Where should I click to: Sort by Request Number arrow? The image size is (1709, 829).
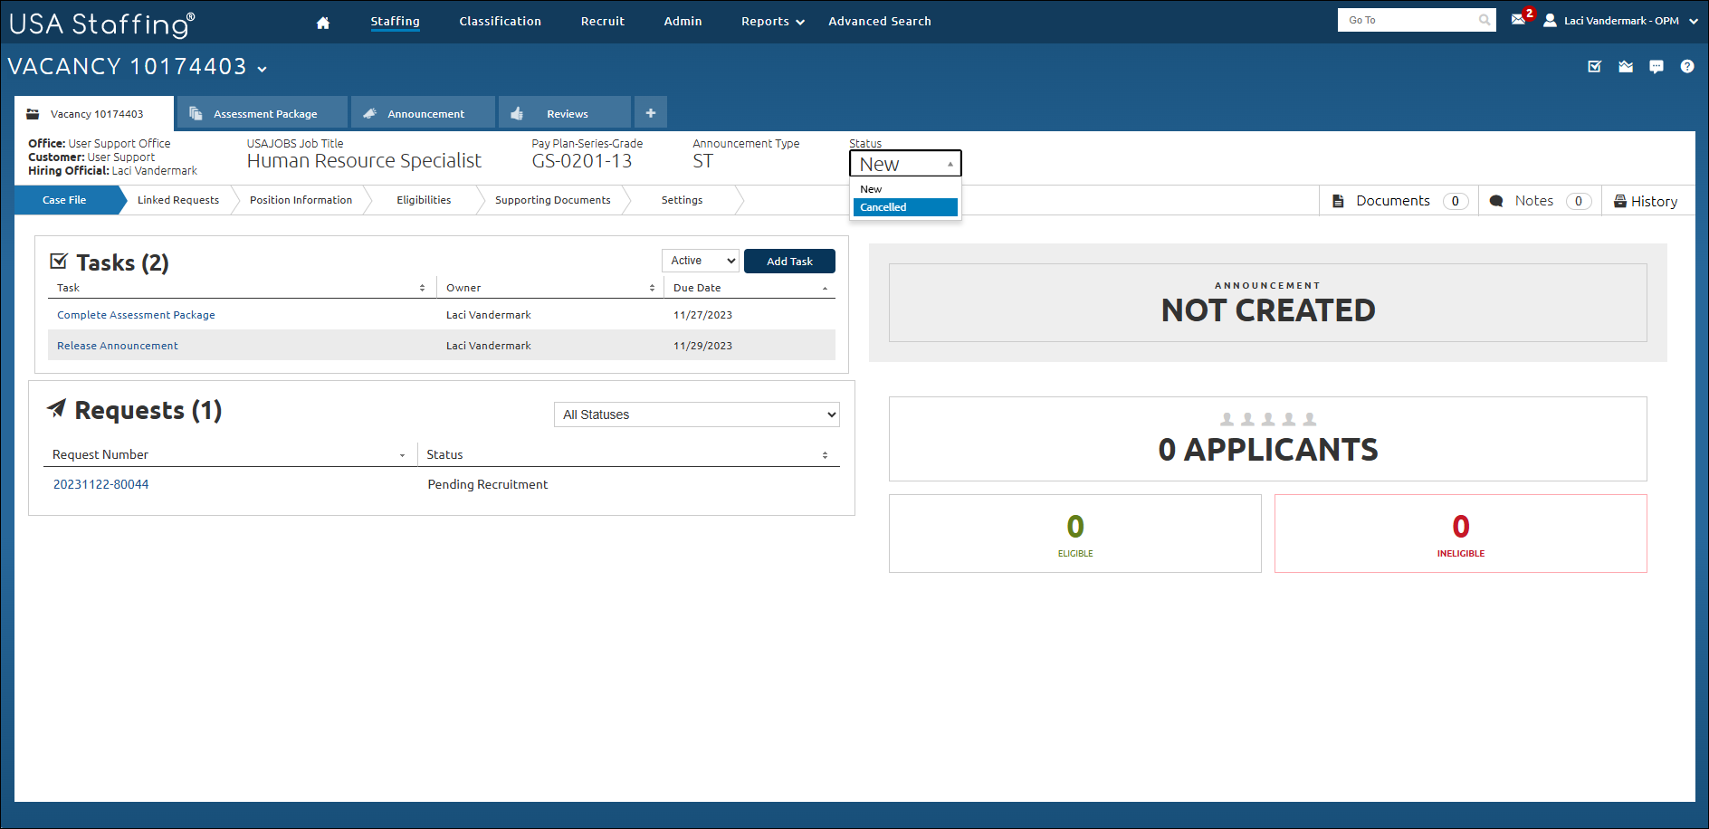coord(402,455)
